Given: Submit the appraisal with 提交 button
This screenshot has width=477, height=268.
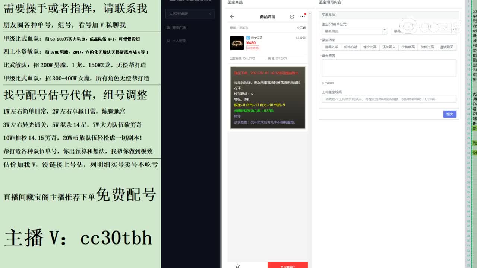Looking at the screenshot, I should (449, 114).
